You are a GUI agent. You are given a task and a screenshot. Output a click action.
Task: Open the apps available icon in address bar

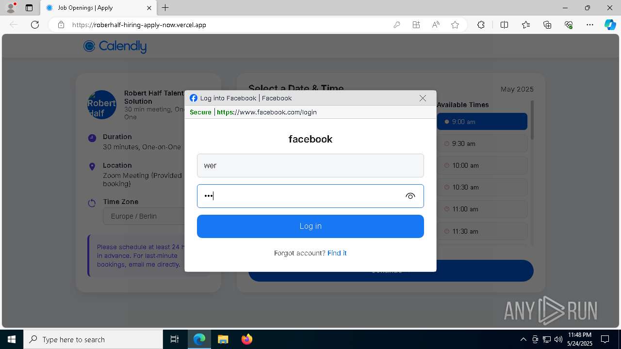point(416,25)
